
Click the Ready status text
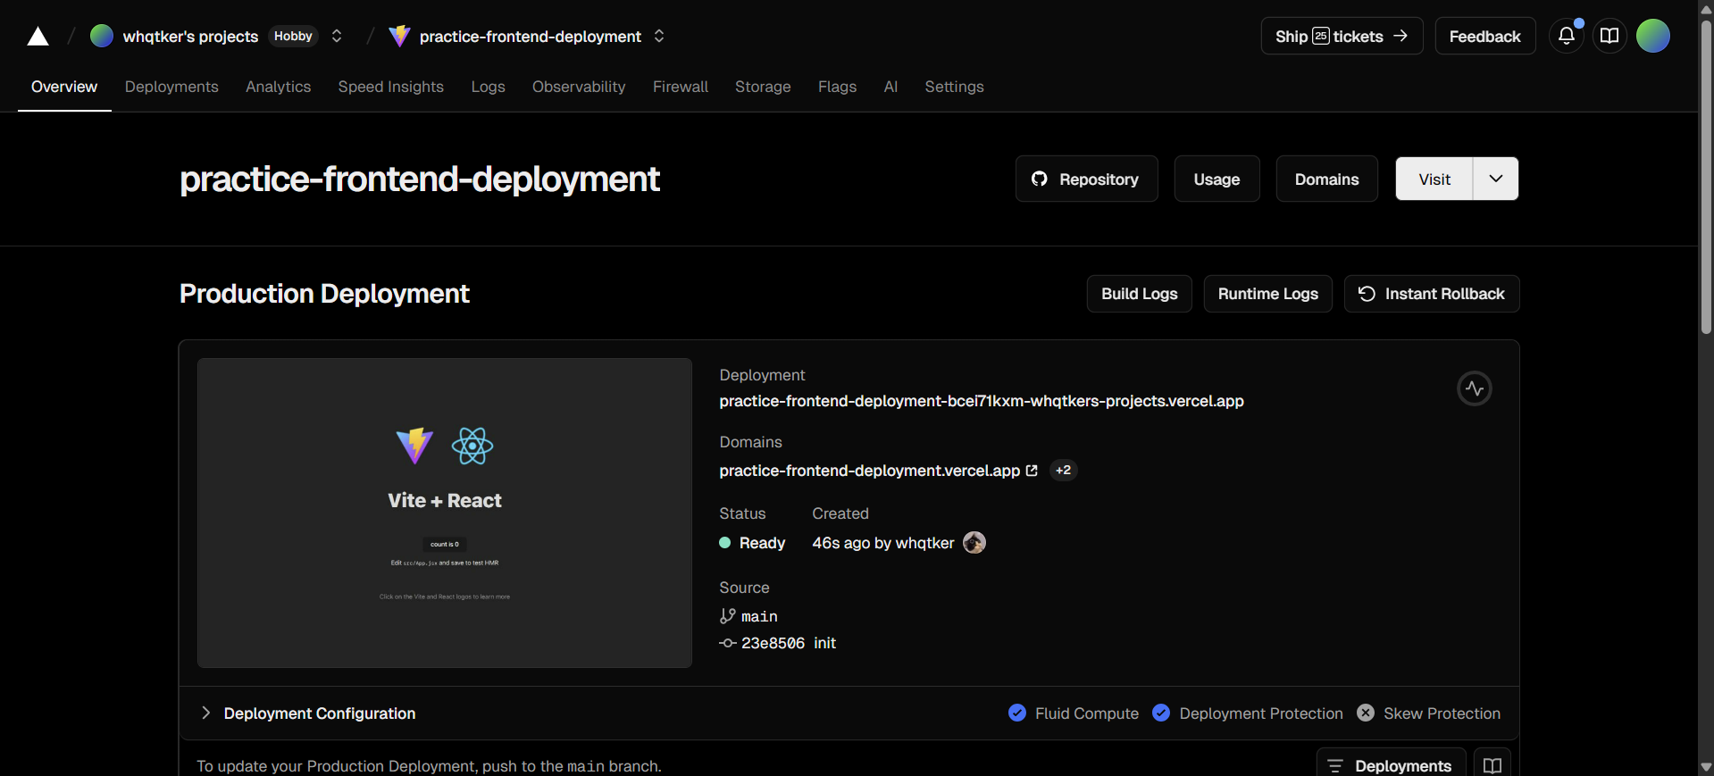pos(762,543)
